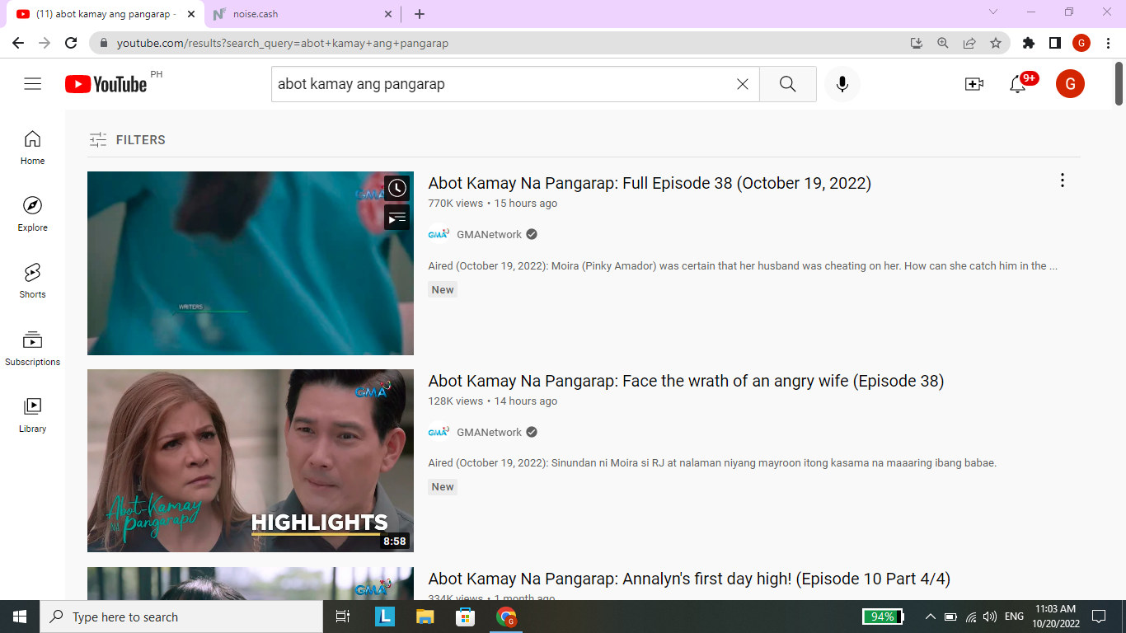The width and height of the screenshot is (1126, 633).
Task: Open the Windows Start menu
Action: point(20,617)
